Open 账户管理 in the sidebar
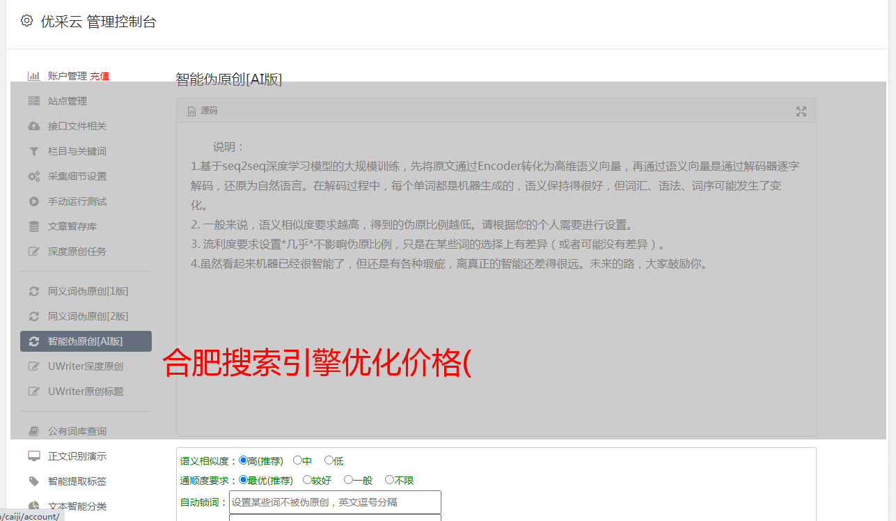Viewport: 896px width, 521px height. (67, 76)
